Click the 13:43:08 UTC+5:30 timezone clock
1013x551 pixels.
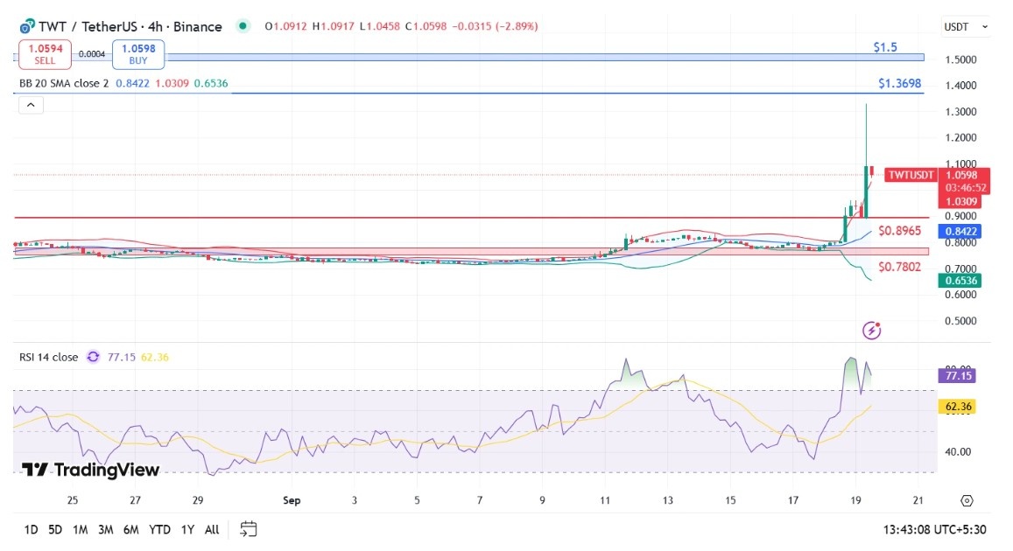[935, 530]
